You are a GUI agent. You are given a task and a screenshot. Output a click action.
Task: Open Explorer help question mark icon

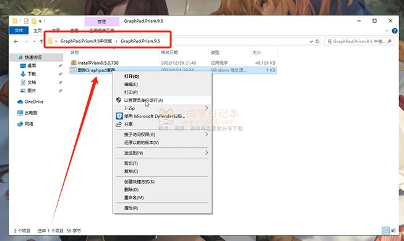click(x=395, y=31)
